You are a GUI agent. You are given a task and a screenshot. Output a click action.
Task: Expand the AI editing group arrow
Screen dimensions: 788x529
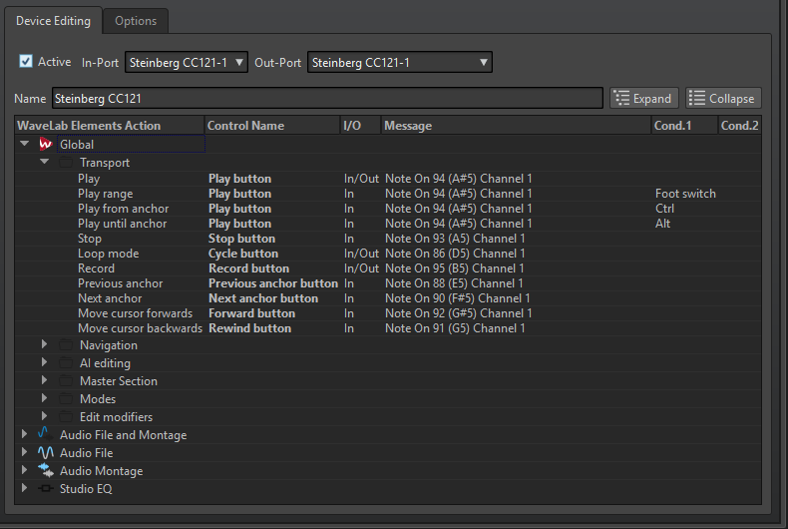pyautogui.click(x=44, y=363)
